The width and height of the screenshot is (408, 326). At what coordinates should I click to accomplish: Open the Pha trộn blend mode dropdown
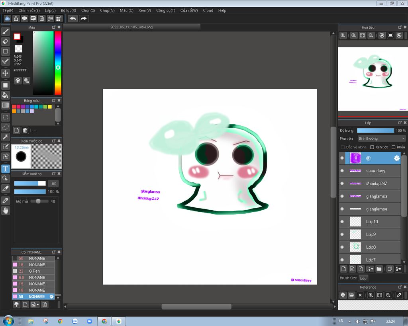(x=382, y=139)
